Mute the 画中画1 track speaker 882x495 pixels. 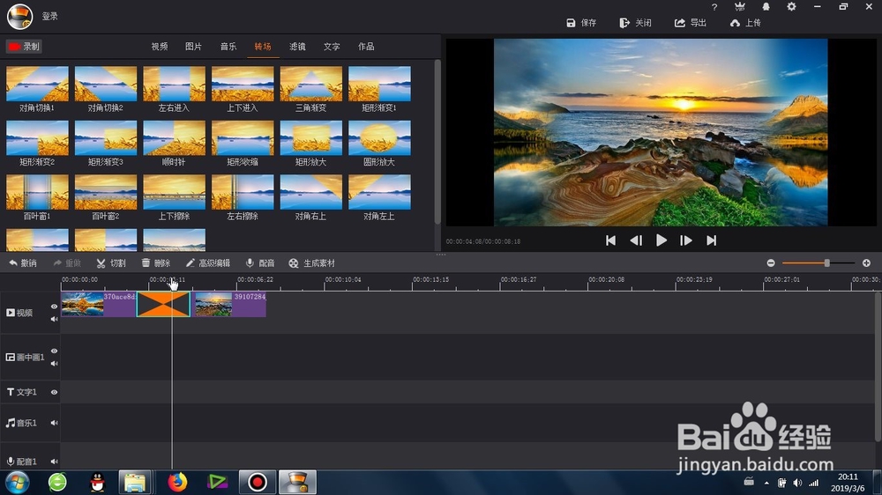click(54, 364)
